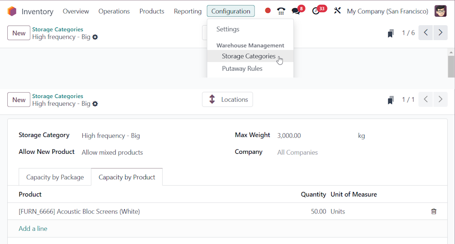Click the red recording indicator icon
This screenshot has width=455, height=244.
(x=268, y=11)
